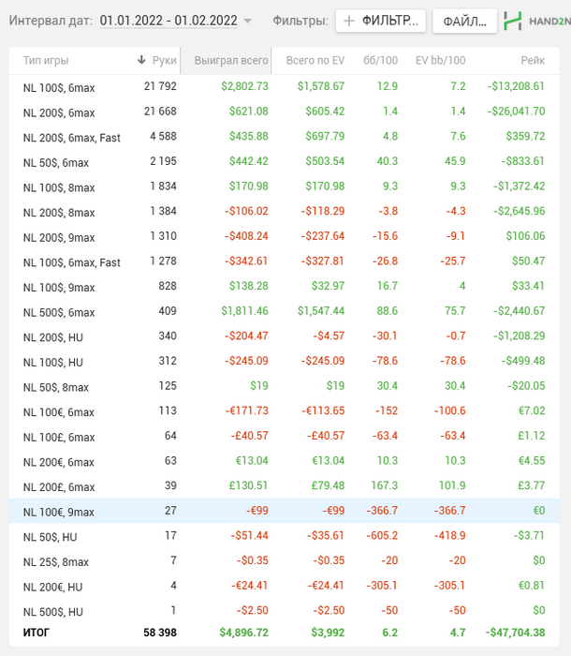Click the ИТОГ totals row
The image size is (571, 656).
coord(284,633)
